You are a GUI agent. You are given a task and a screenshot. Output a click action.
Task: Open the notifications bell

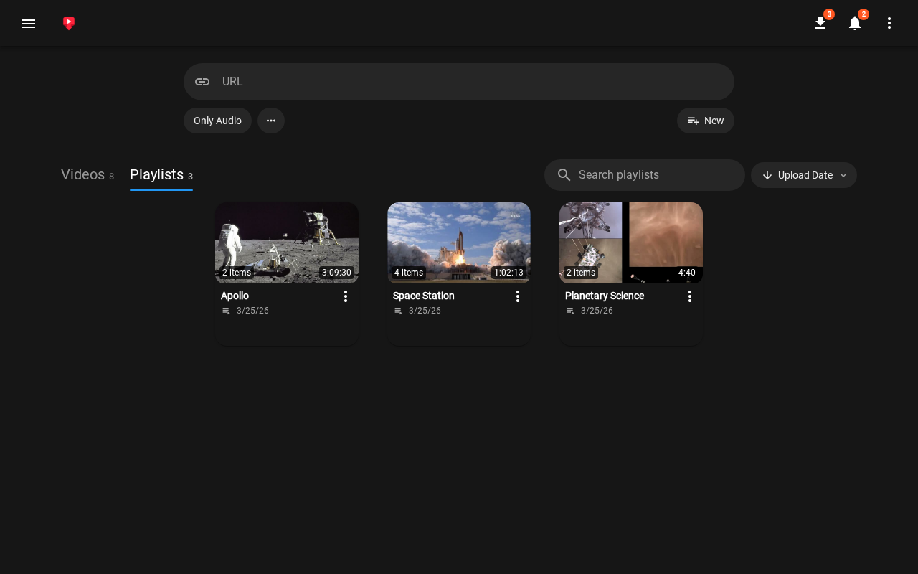click(x=855, y=23)
